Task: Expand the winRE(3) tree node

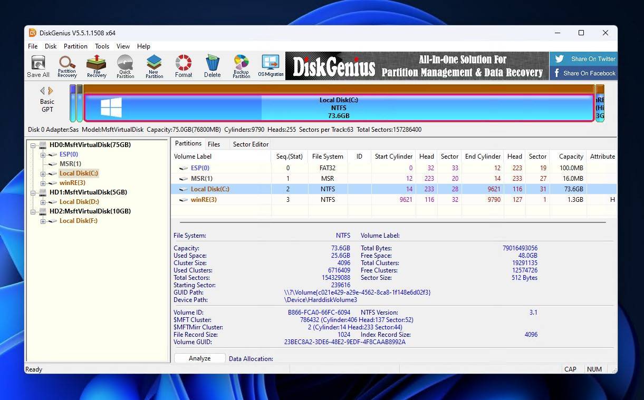Action: pyautogui.click(x=43, y=183)
